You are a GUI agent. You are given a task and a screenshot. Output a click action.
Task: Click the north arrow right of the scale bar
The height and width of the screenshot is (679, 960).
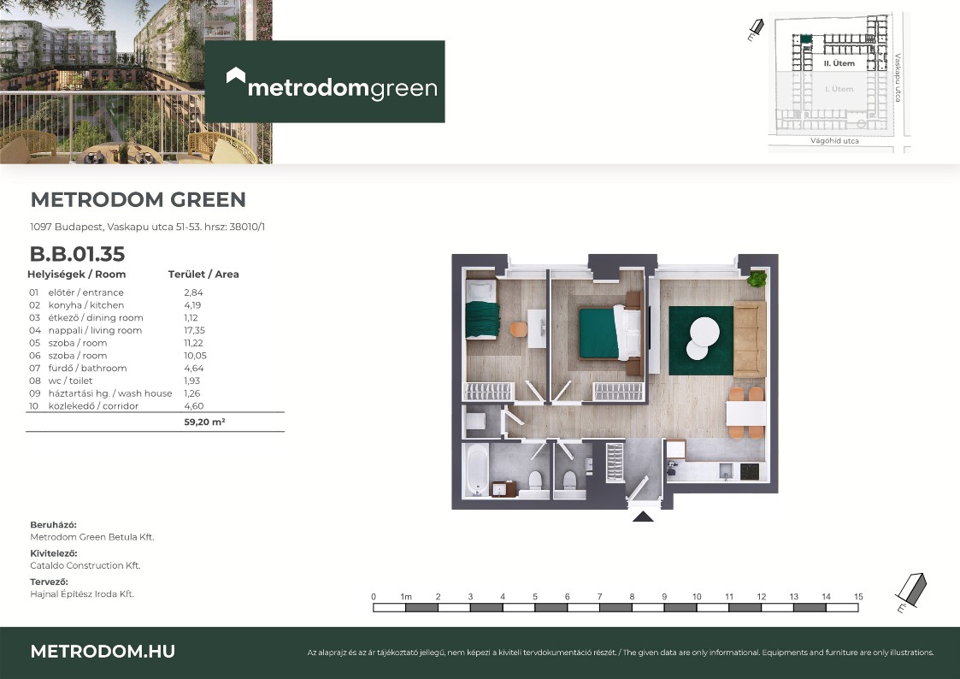(910, 593)
